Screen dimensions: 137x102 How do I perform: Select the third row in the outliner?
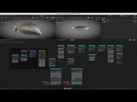point(119,22)
